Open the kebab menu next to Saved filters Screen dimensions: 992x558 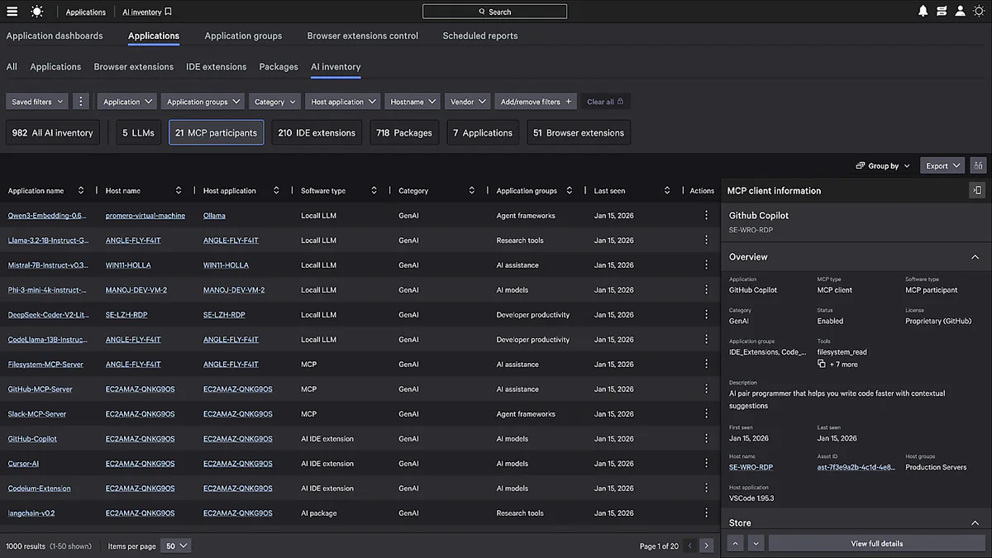(80, 101)
